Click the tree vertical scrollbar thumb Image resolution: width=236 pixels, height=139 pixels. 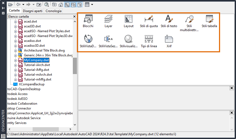pyautogui.click(x=75, y=66)
